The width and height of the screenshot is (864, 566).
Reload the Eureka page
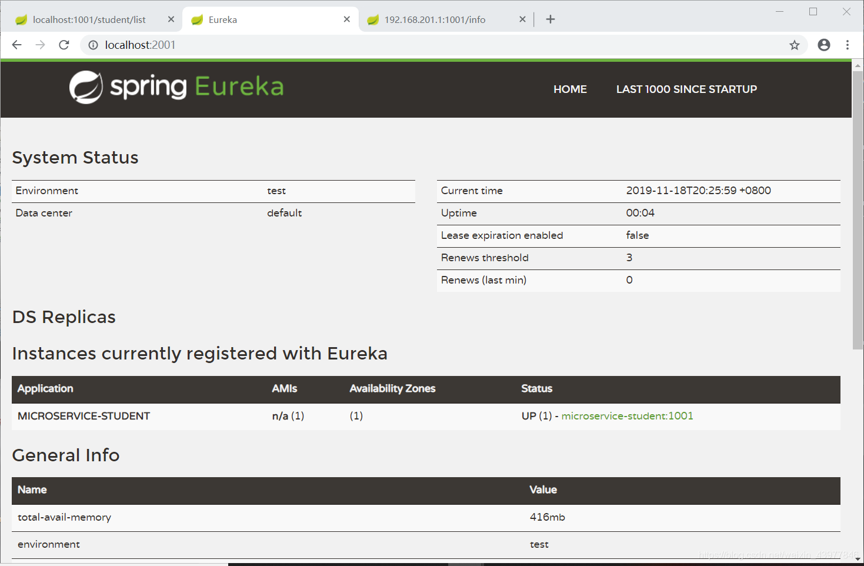pyautogui.click(x=64, y=45)
